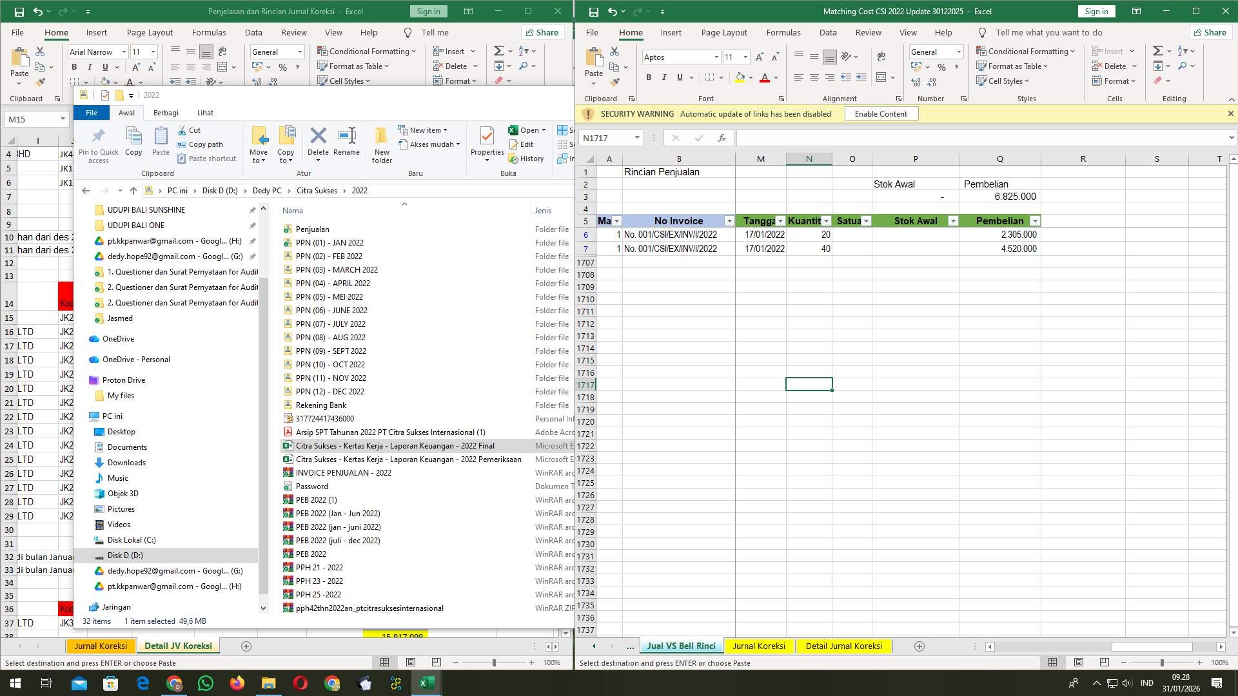Click the Enable Content button in security warning
This screenshot has height=696, width=1238.
881,113
